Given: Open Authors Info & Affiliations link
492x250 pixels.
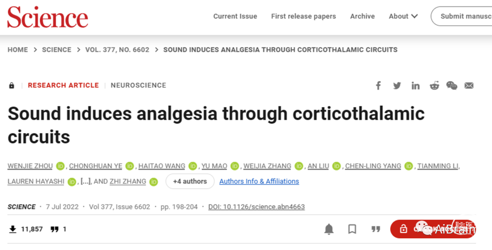Looking at the screenshot, I should tap(259, 181).
